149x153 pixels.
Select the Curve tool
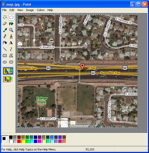[11, 49]
